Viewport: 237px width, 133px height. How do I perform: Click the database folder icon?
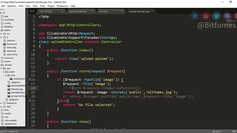click(2, 27)
